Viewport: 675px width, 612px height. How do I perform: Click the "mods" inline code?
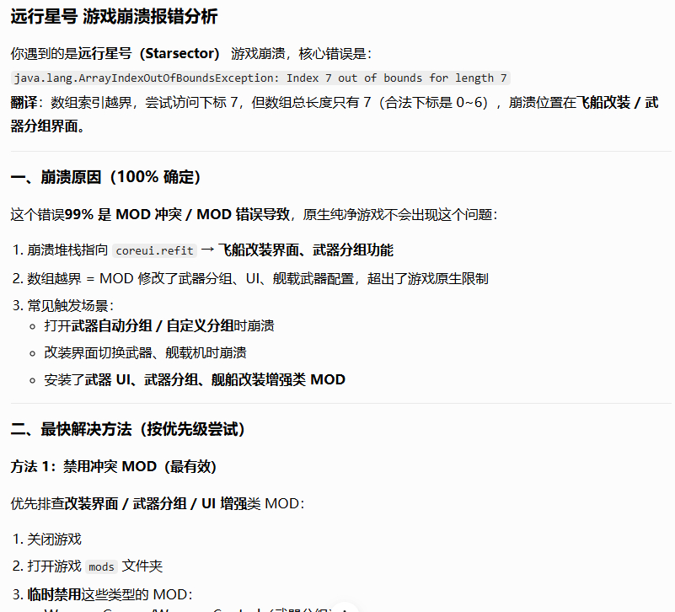[101, 566]
